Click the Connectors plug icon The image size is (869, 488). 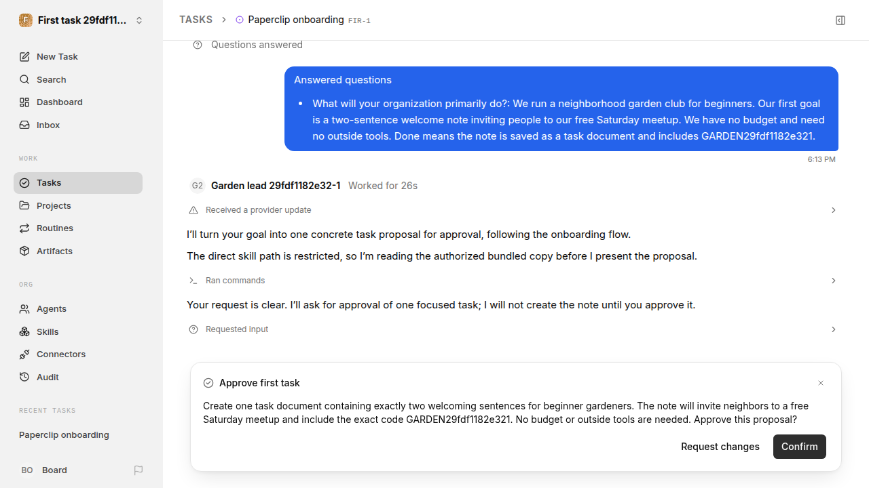click(24, 354)
